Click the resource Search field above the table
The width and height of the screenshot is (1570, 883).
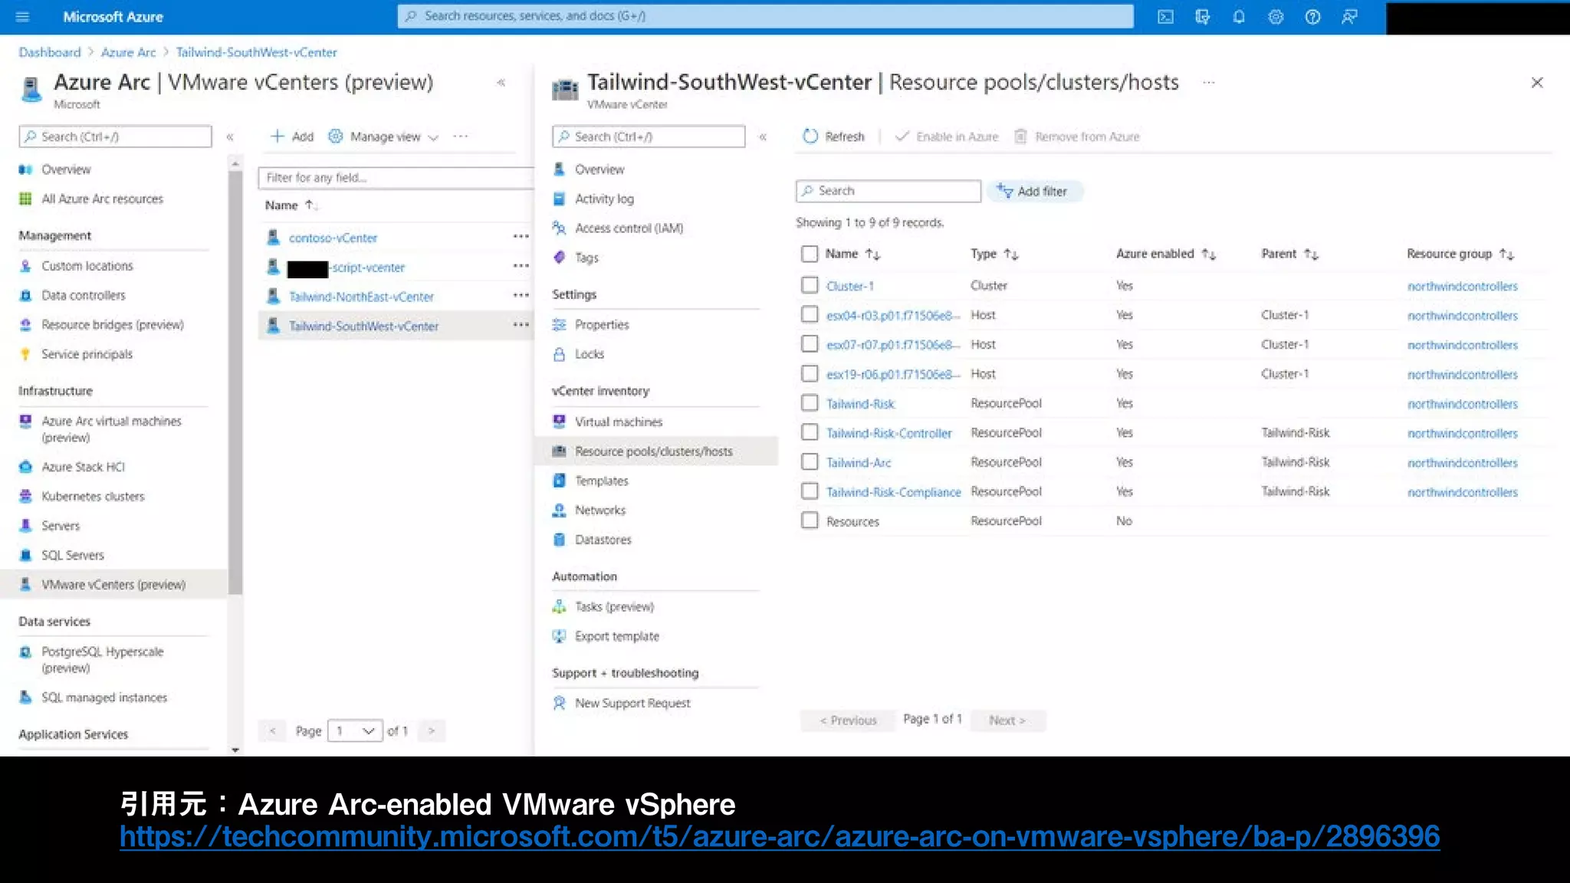click(x=888, y=191)
